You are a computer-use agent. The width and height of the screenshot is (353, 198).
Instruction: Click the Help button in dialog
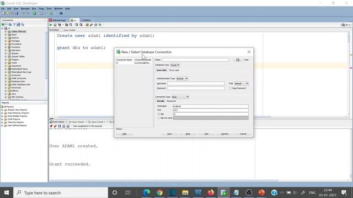pos(124,134)
